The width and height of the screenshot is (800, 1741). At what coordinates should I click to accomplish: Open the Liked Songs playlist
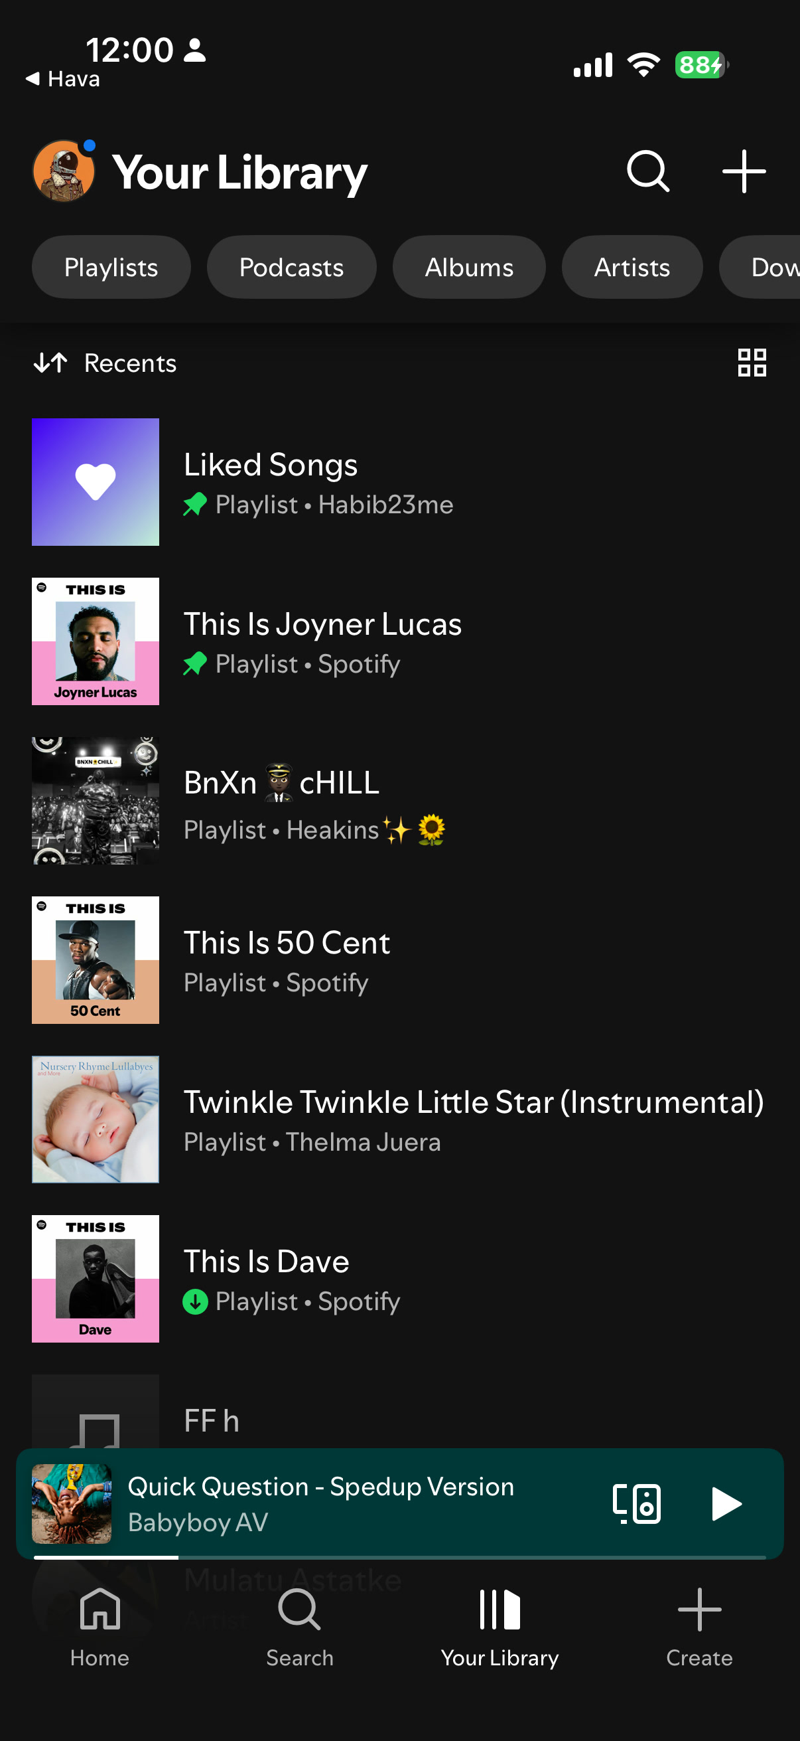pos(399,482)
